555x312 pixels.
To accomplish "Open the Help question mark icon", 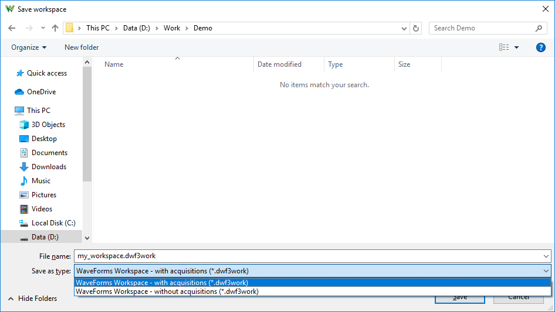I will click(540, 47).
